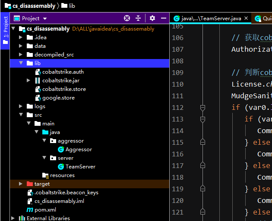
Task: Collapse the src folder
Action: (21, 115)
